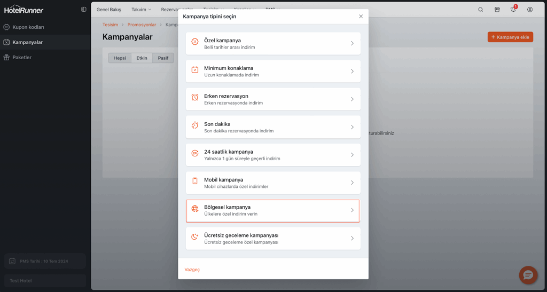Open the notifications bell icon
This screenshot has width=547, height=292.
pyautogui.click(x=513, y=10)
